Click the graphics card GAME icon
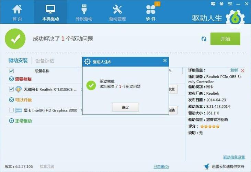 click(x=19, y=110)
